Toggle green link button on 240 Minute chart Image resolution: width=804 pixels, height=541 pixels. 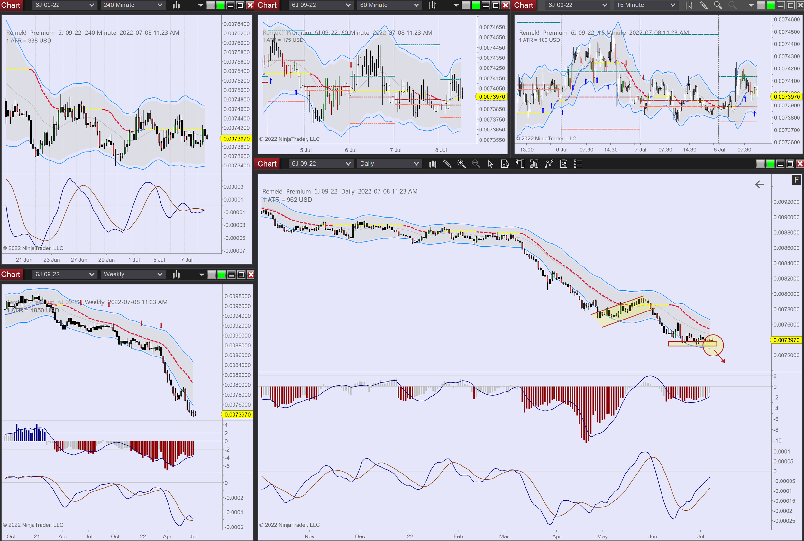click(220, 5)
